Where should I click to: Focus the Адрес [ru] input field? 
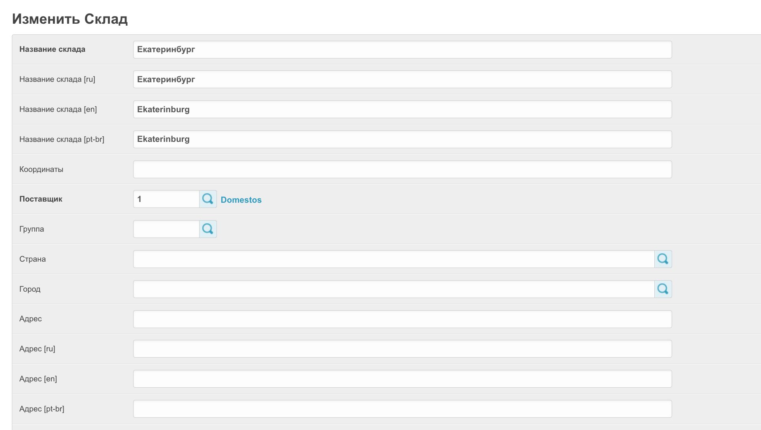402,349
